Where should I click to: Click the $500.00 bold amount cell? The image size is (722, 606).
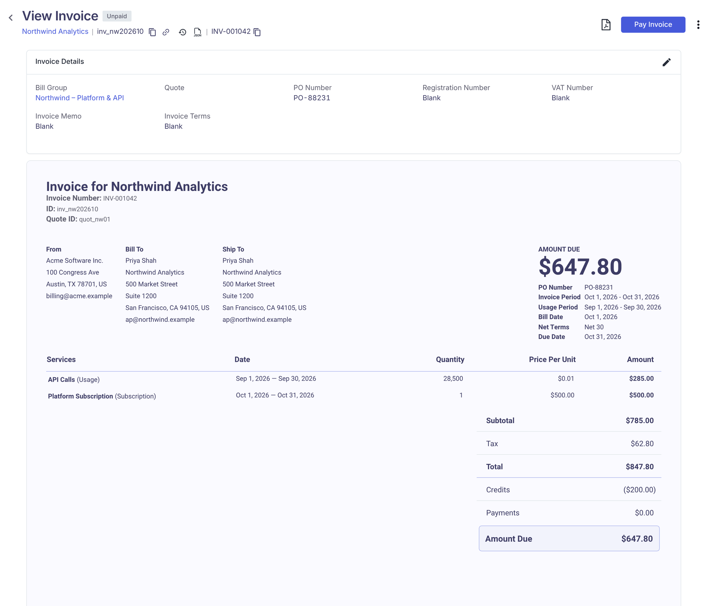[641, 395]
